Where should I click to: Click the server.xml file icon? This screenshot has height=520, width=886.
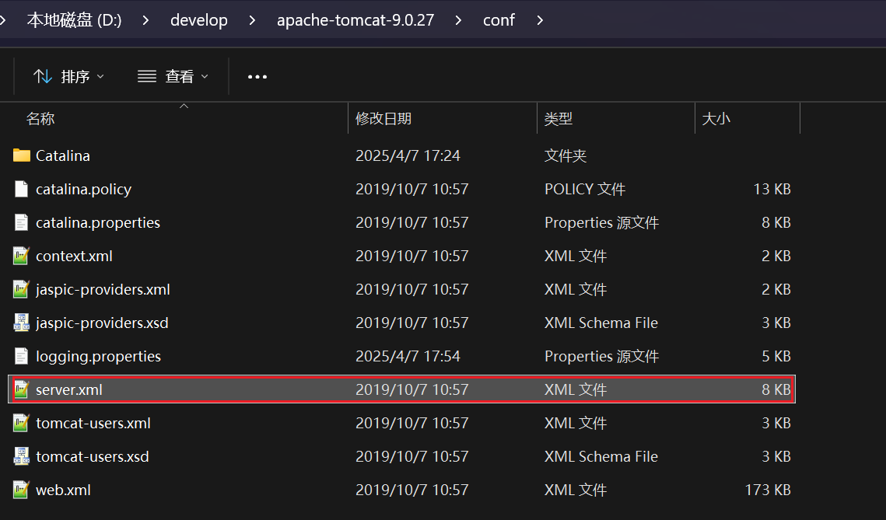click(22, 389)
